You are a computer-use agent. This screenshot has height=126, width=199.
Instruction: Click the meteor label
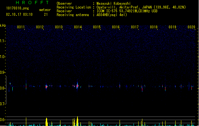pos(45,10)
